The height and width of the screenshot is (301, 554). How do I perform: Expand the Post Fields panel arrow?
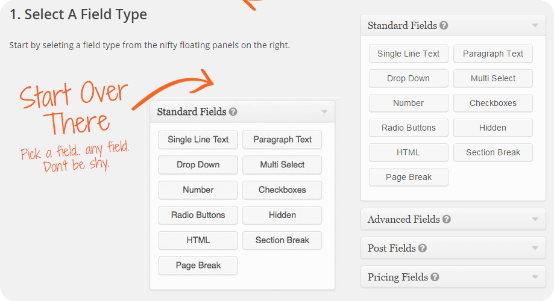[534, 249]
